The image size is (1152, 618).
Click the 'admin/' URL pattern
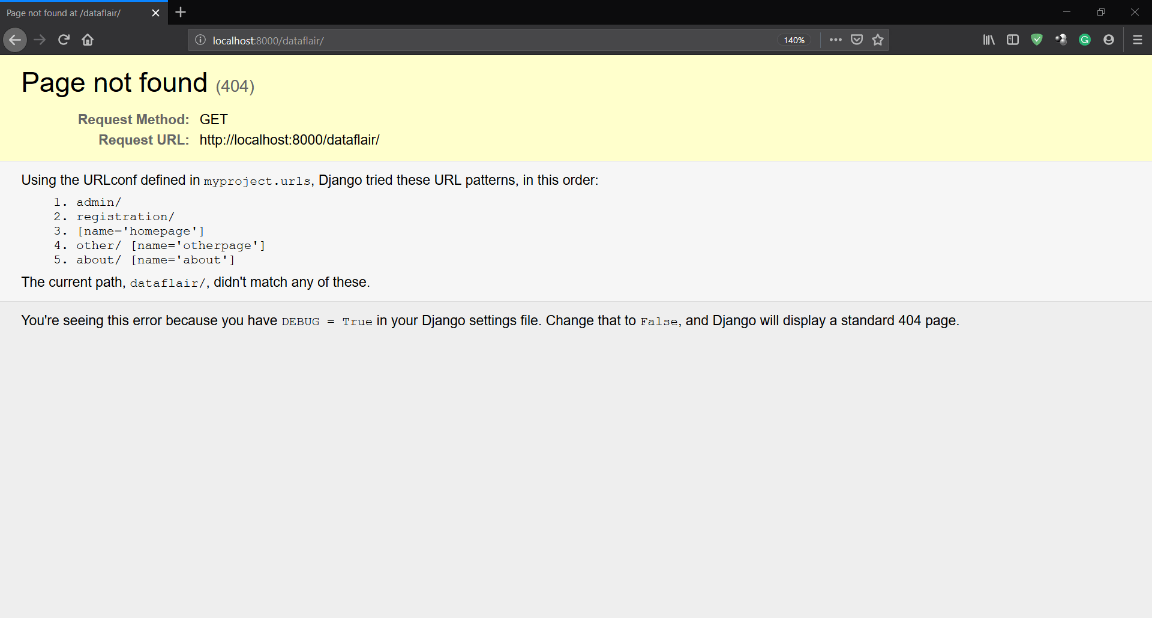(x=98, y=202)
